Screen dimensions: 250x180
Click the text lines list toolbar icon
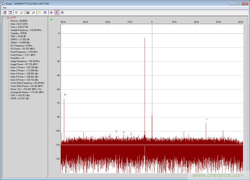coord(16,12)
